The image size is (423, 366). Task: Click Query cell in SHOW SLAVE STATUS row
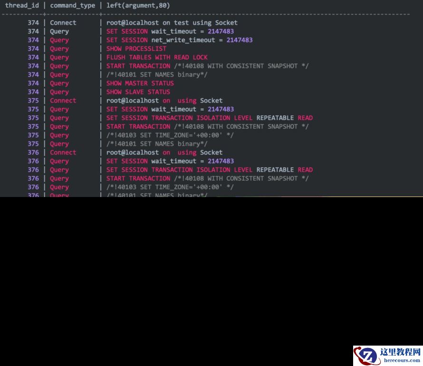[x=59, y=92]
